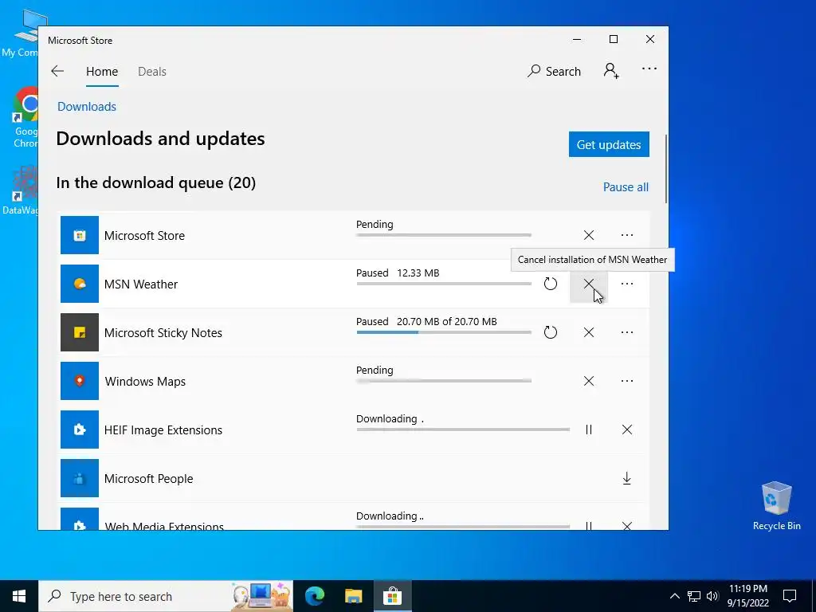Click the Store window vertical scrollbar

click(665, 169)
